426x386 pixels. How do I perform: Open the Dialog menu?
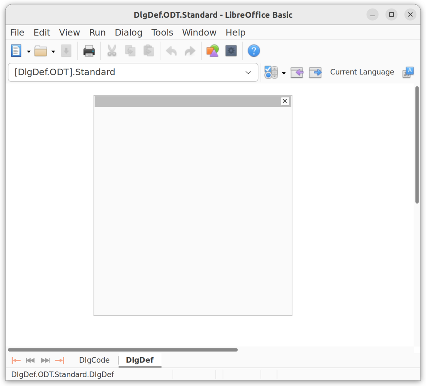click(128, 32)
